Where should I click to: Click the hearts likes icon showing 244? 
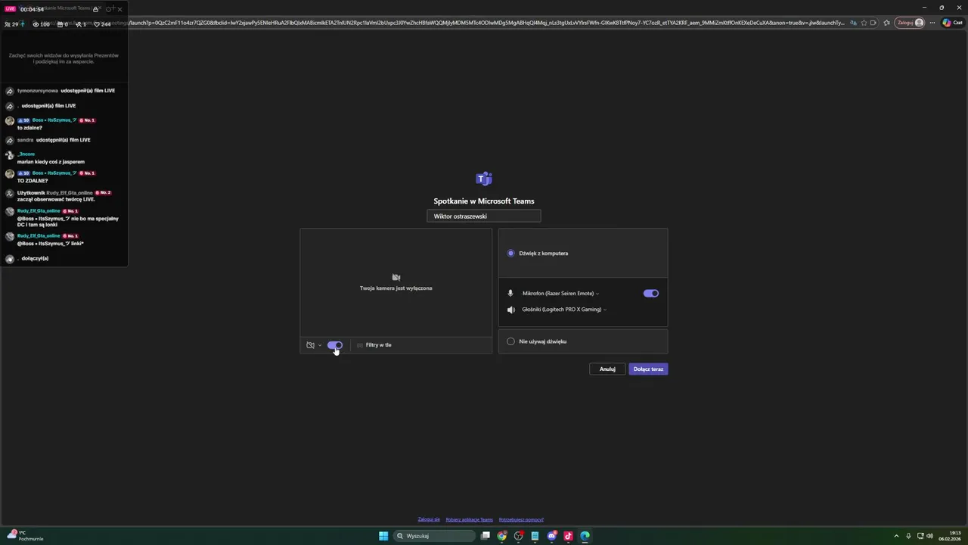coord(97,24)
